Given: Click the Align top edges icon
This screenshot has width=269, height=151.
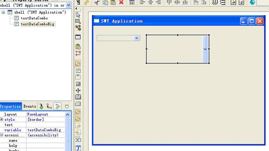Looking at the screenshot, I should click(x=169, y=2).
